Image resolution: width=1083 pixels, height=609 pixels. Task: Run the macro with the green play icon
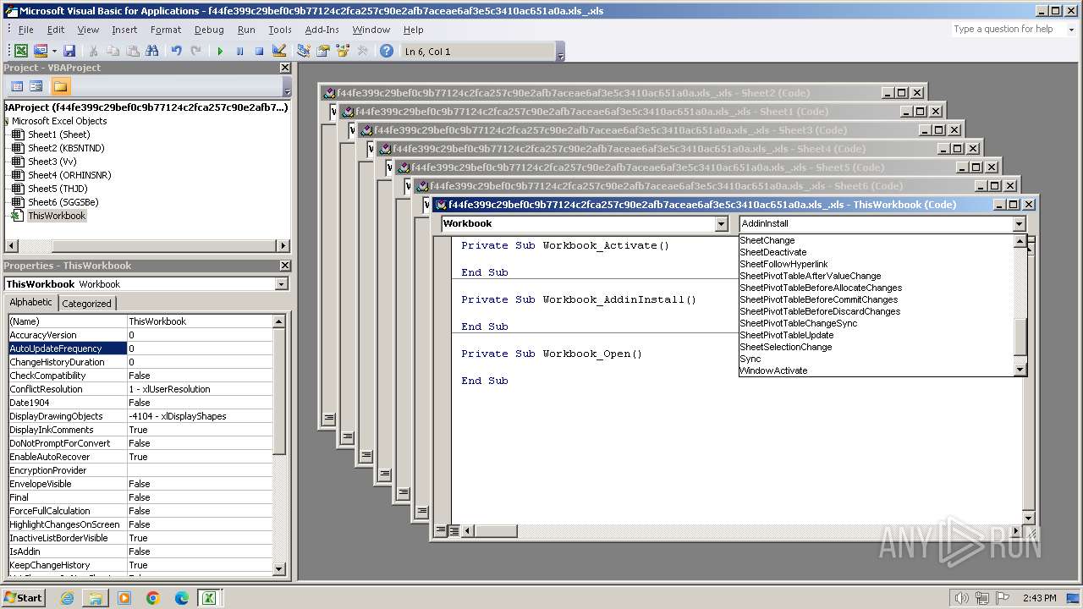pos(220,51)
